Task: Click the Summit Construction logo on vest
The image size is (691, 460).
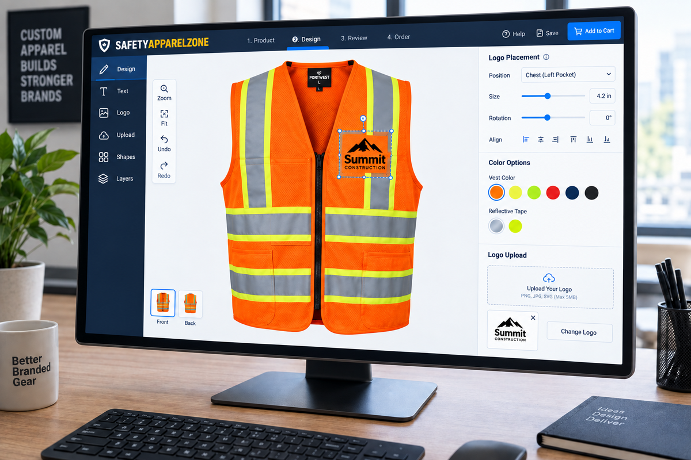Action: click(x=365, y=155)
